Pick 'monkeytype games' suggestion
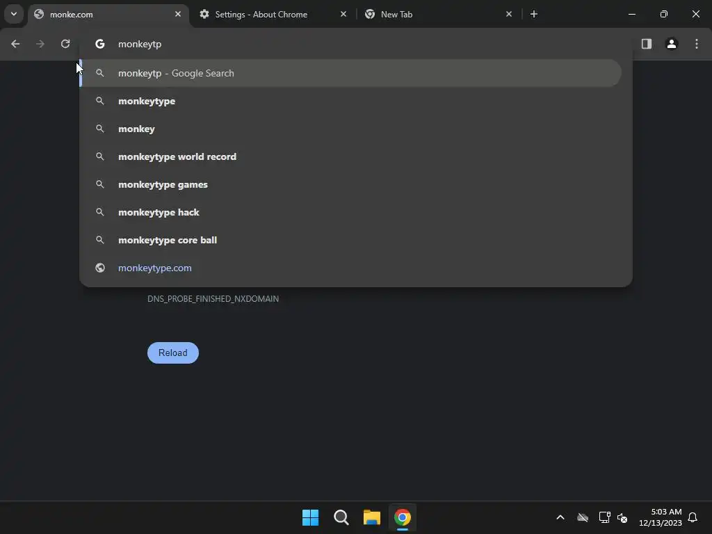Image resolution: width=712 pixels, height=534 pixels. click(350, 184)
